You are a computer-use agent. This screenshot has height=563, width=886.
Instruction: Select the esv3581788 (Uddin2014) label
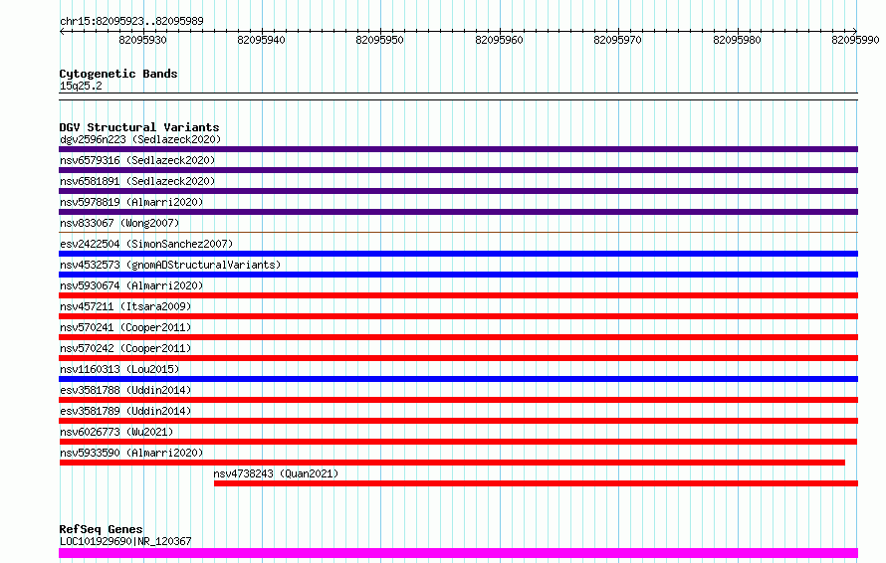pyautogui.click(x=125, y=390)
